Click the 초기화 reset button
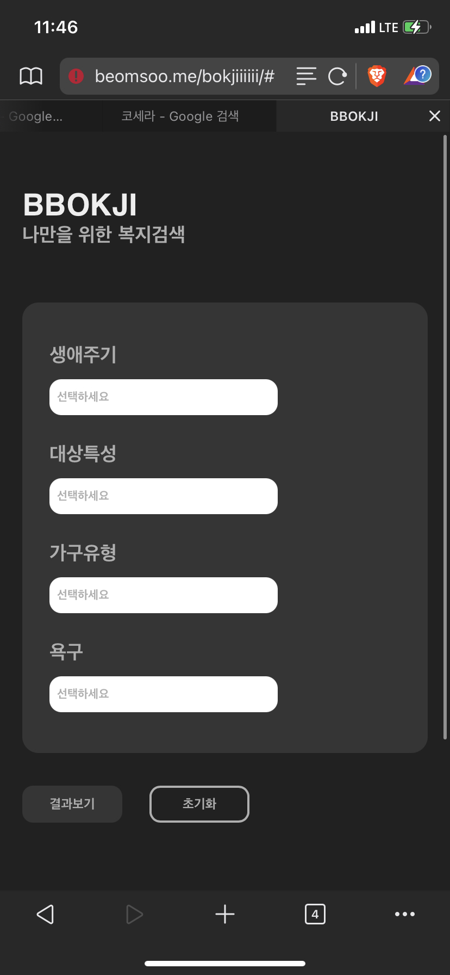 199,804
